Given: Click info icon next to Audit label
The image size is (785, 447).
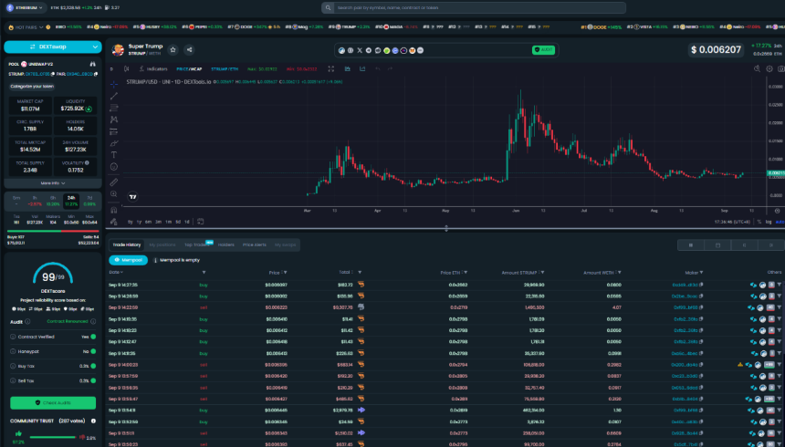Looking at the screenshot, I should point(27,322).
